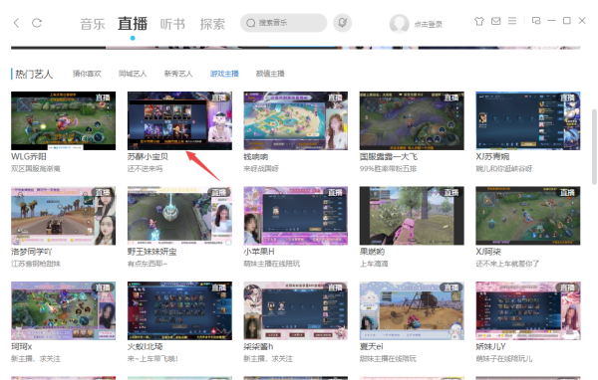This screenshot has width=598, height=380.
Task: Open song recognition microphone icon
Action: coord(342,23)
